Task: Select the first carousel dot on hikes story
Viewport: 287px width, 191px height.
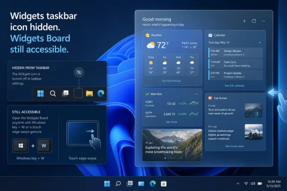Action: pos(165,158)
